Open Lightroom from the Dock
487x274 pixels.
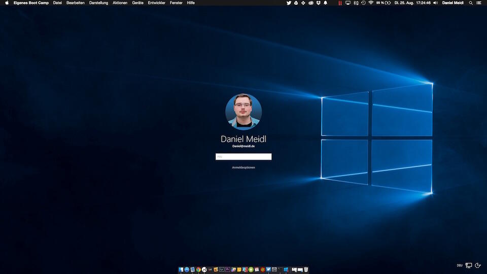[222, 269]
